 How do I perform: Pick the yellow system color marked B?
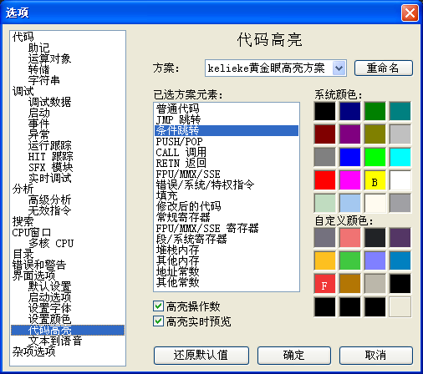click(x=375, y=180)
